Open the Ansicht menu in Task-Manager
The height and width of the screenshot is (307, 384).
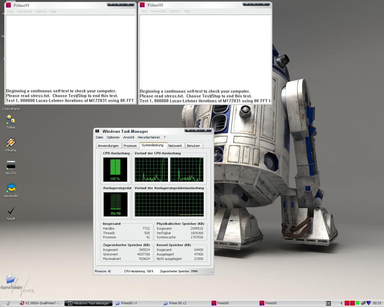pyautogui.click(x=128, y=137)
